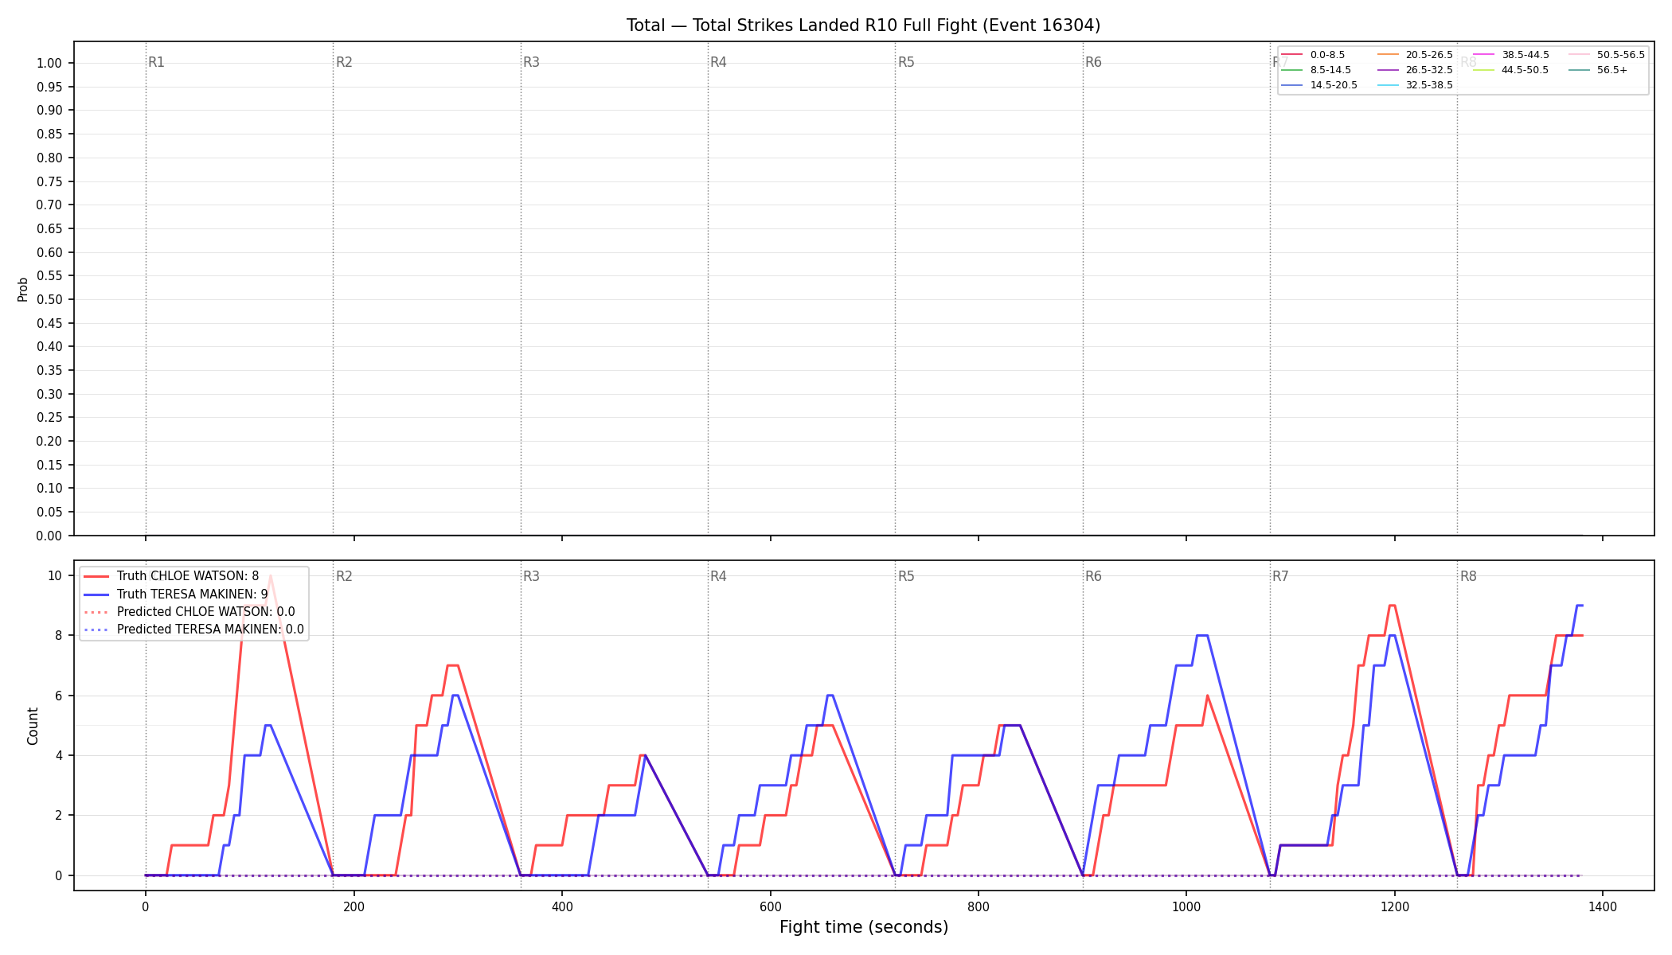The height and width of the screenshot is (955, 1672).
Task: Click the R2 round marker in count plot
Action: pos(344,576)
